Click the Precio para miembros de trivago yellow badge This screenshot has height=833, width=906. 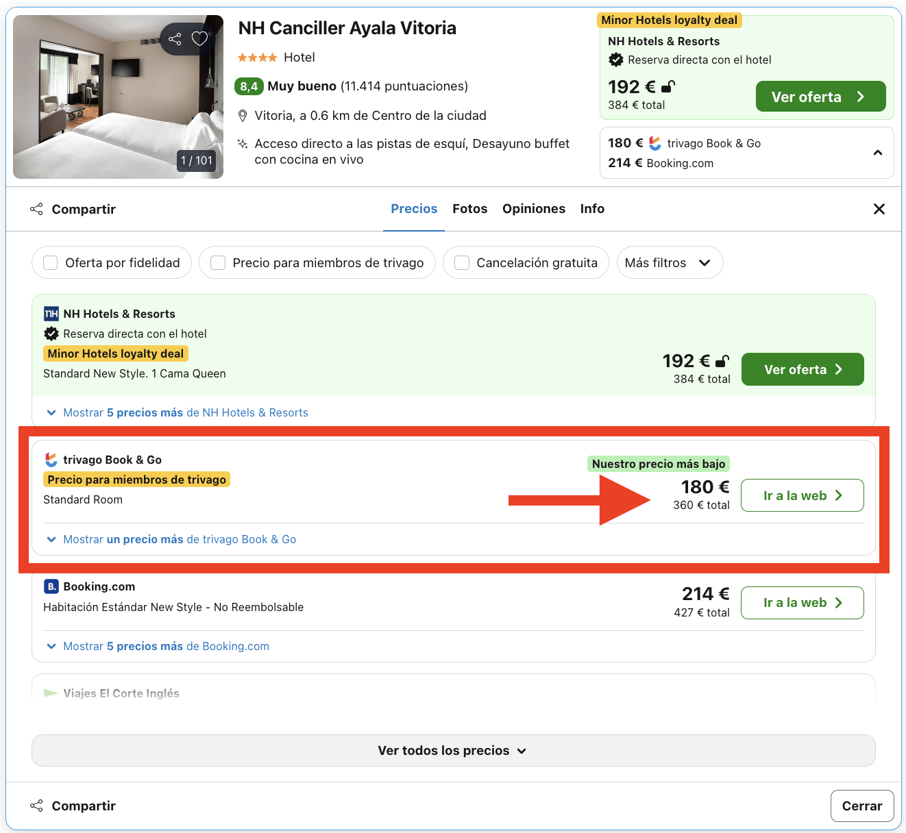[x=136, y=480]
